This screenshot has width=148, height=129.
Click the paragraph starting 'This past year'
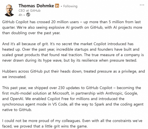[73, 99]
